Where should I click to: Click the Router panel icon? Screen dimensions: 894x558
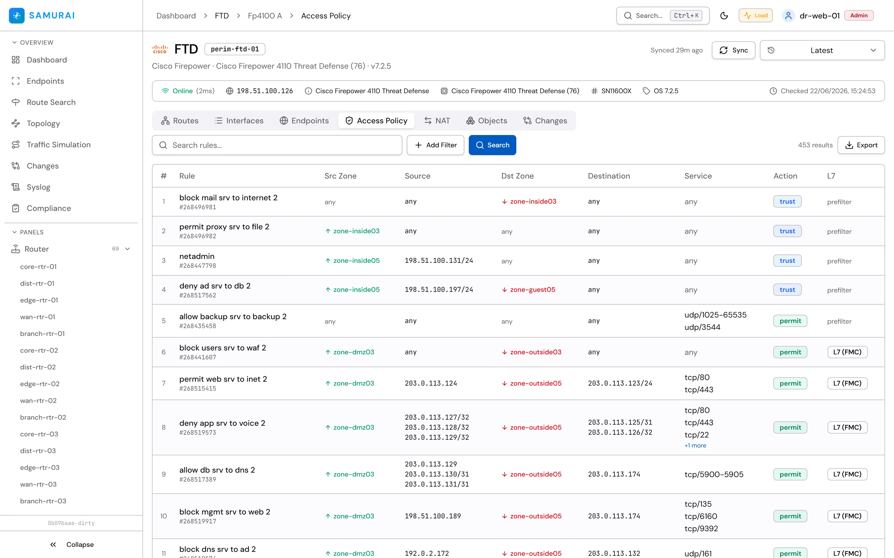point(16,249)
